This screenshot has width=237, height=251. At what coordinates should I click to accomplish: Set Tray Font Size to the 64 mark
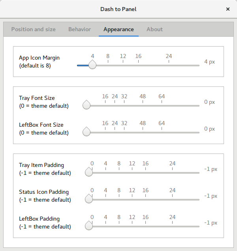pos(162,105)
